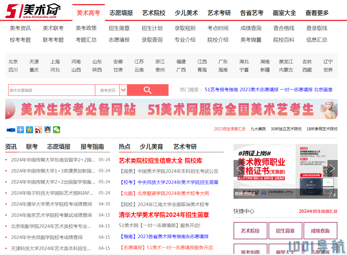
Task: Share the page via WeChat icon
Action: (x=56, y=130)
